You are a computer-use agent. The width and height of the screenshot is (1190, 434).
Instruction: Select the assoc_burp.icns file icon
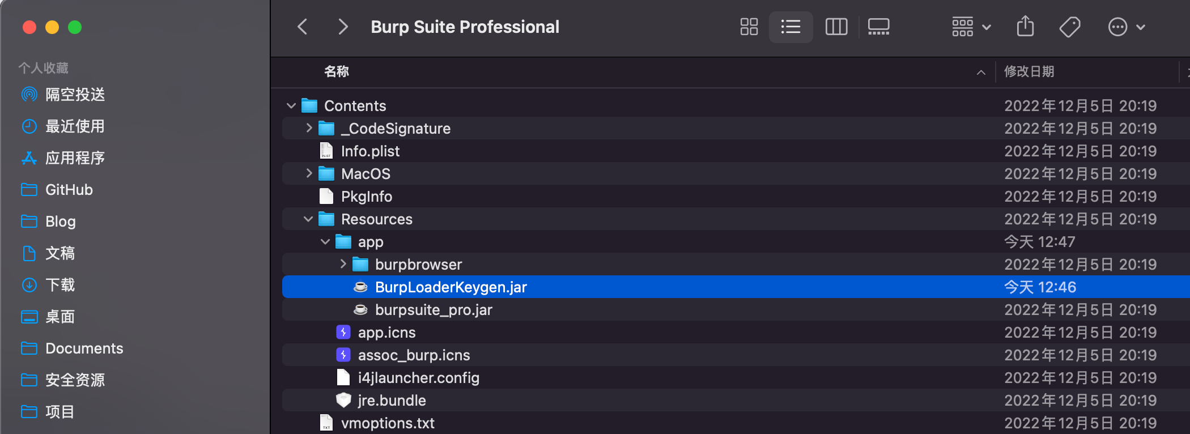[x=343, y=355]
